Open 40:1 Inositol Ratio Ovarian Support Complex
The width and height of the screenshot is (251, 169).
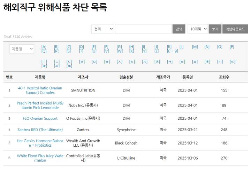coord(40,90)
